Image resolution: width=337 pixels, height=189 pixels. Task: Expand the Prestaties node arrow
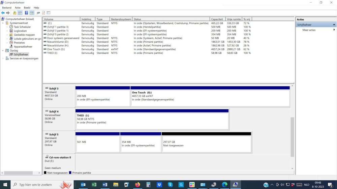[x=7, y=43]
